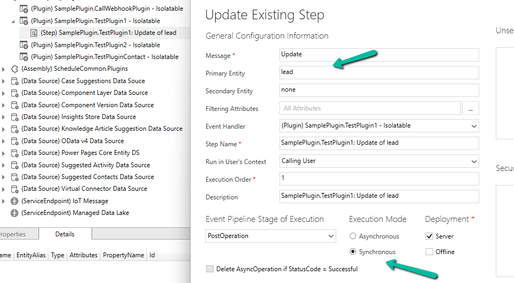The height and width of the screenshot is (283, 514).
Task: Click the Step Name input field
Action: click(379, 143)
